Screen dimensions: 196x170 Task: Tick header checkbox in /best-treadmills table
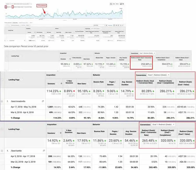coord(2,80)
